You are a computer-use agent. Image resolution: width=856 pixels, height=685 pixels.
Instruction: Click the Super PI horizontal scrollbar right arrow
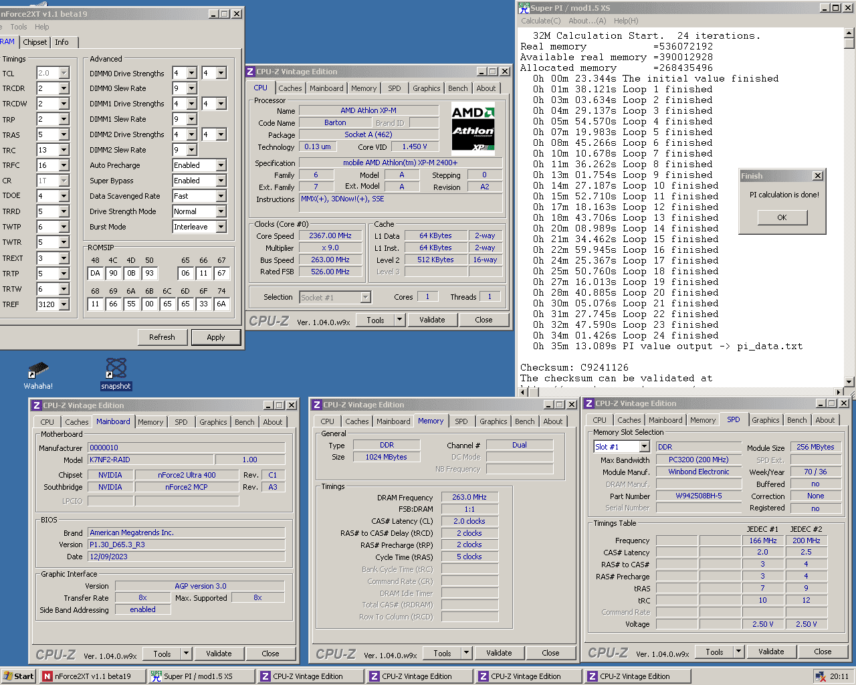pyautogui.click(x=839, y=393)
